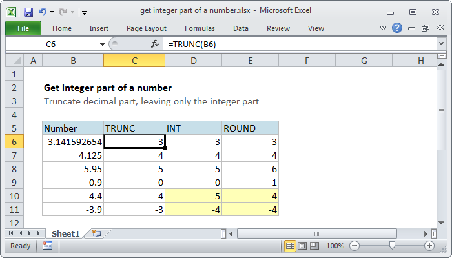Zoom out with the minus button
Image resolution: width=452 pixels, height=258 pixels.
354,246
